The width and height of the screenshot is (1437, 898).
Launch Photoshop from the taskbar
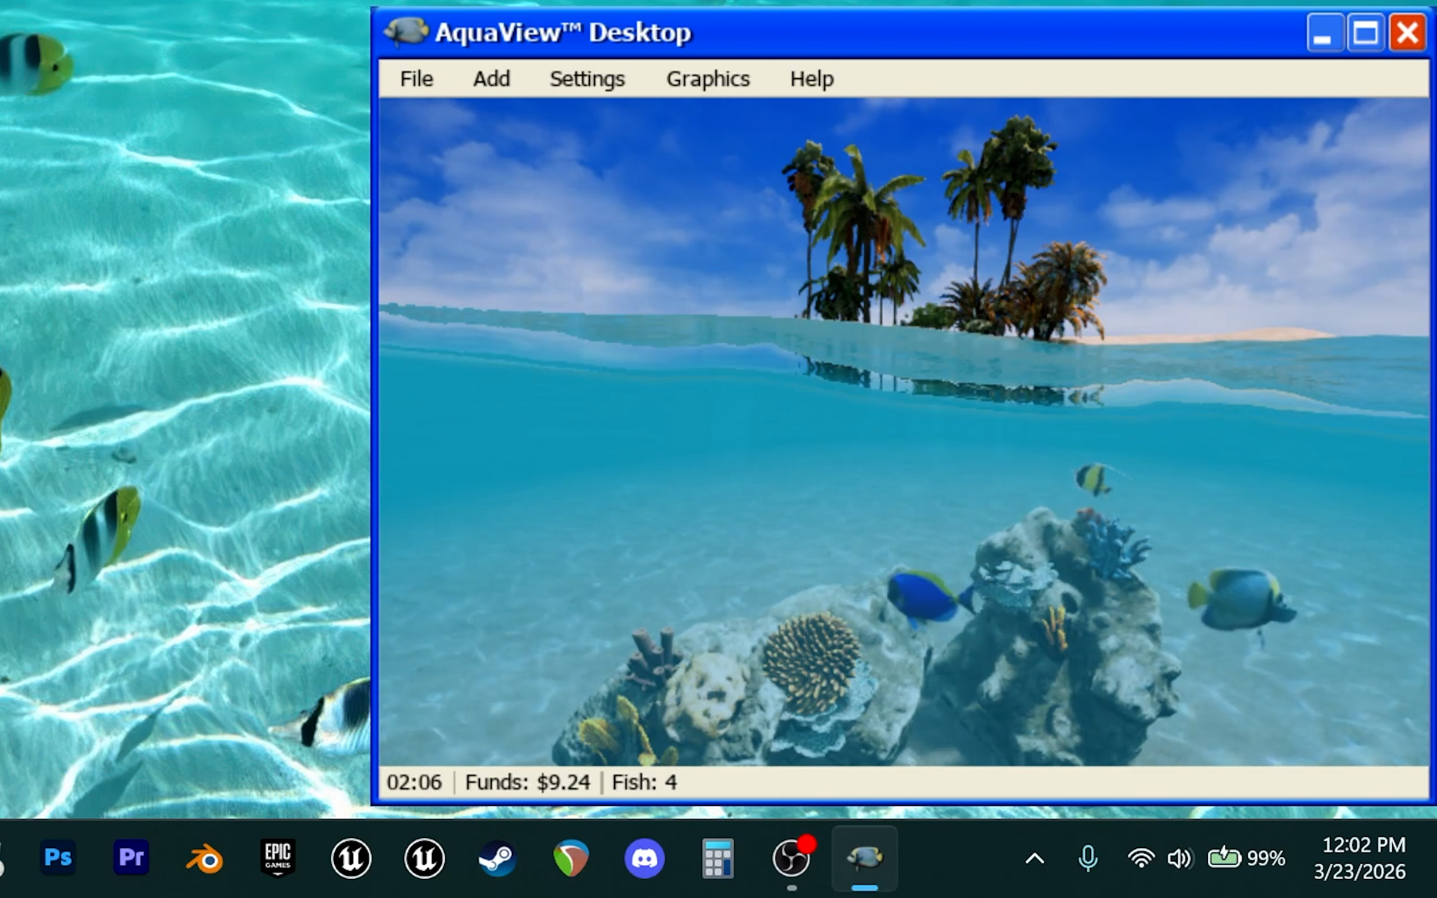coord(58,858)
